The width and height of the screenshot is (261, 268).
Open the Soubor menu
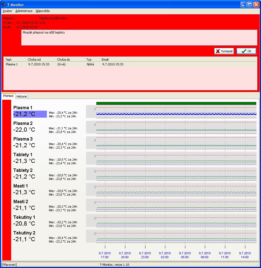click(x=7, y=11)
